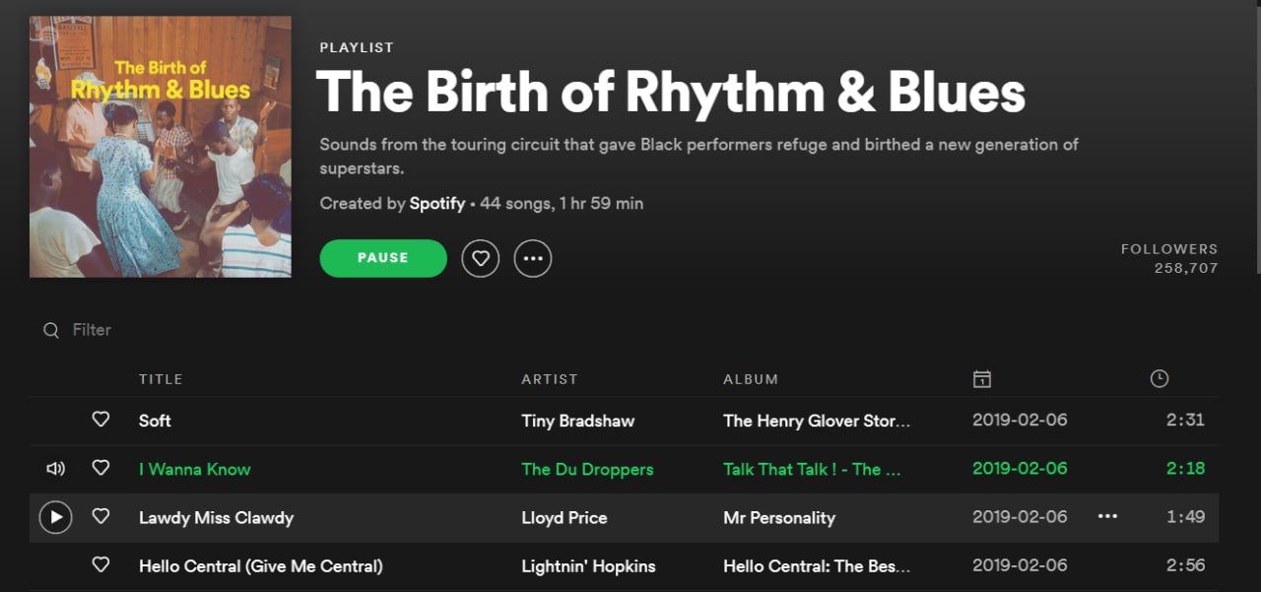Open the Spotify creator profile link

click(437, 204)
